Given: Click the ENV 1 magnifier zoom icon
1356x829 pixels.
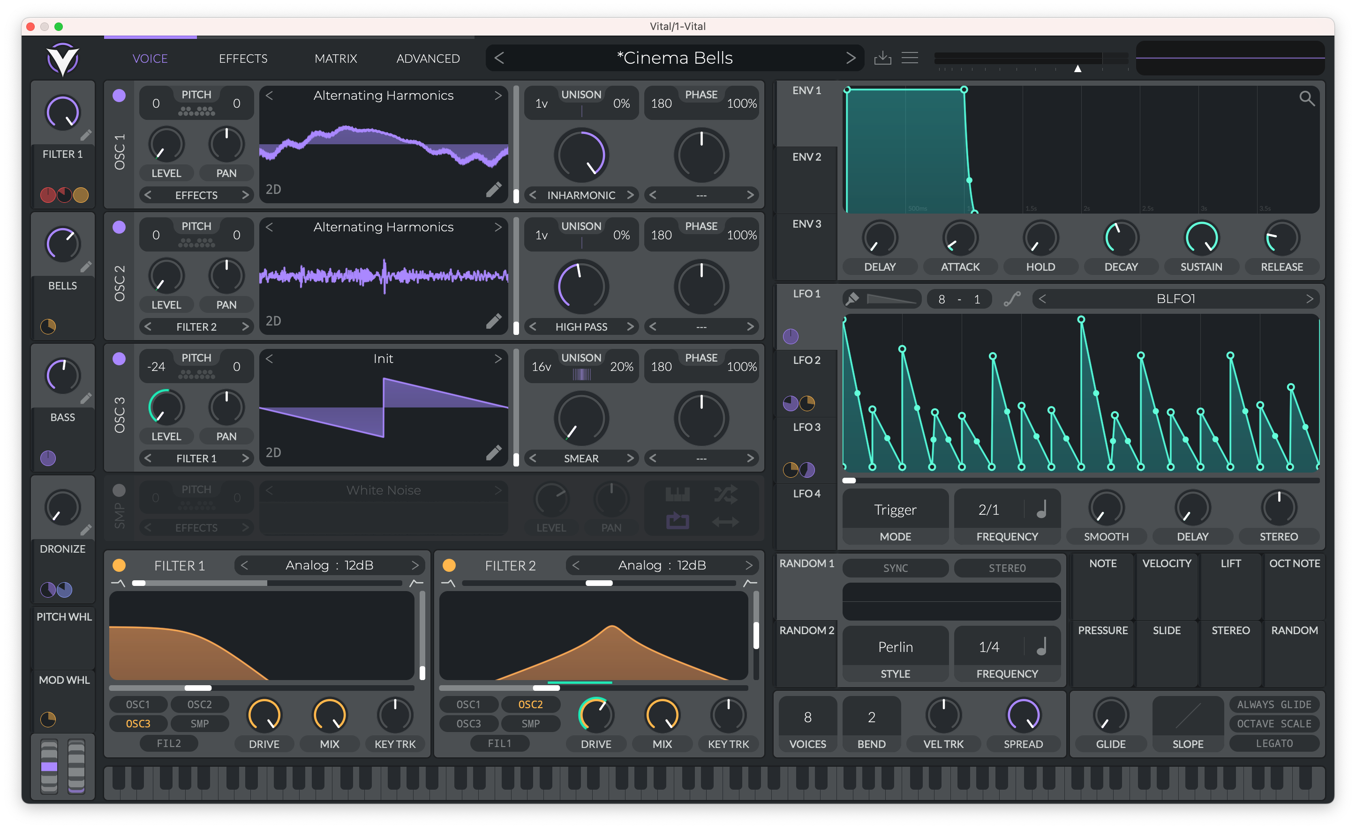Looking at the screenshot, I should [x=1306, y=98].
